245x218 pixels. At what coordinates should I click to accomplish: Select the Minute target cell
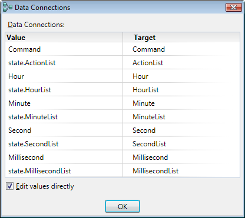tap(181, 103)
